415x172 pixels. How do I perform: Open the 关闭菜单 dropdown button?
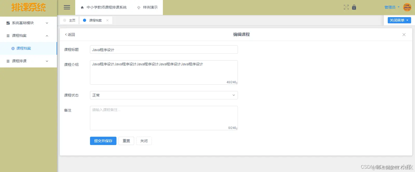click(399, 20)
